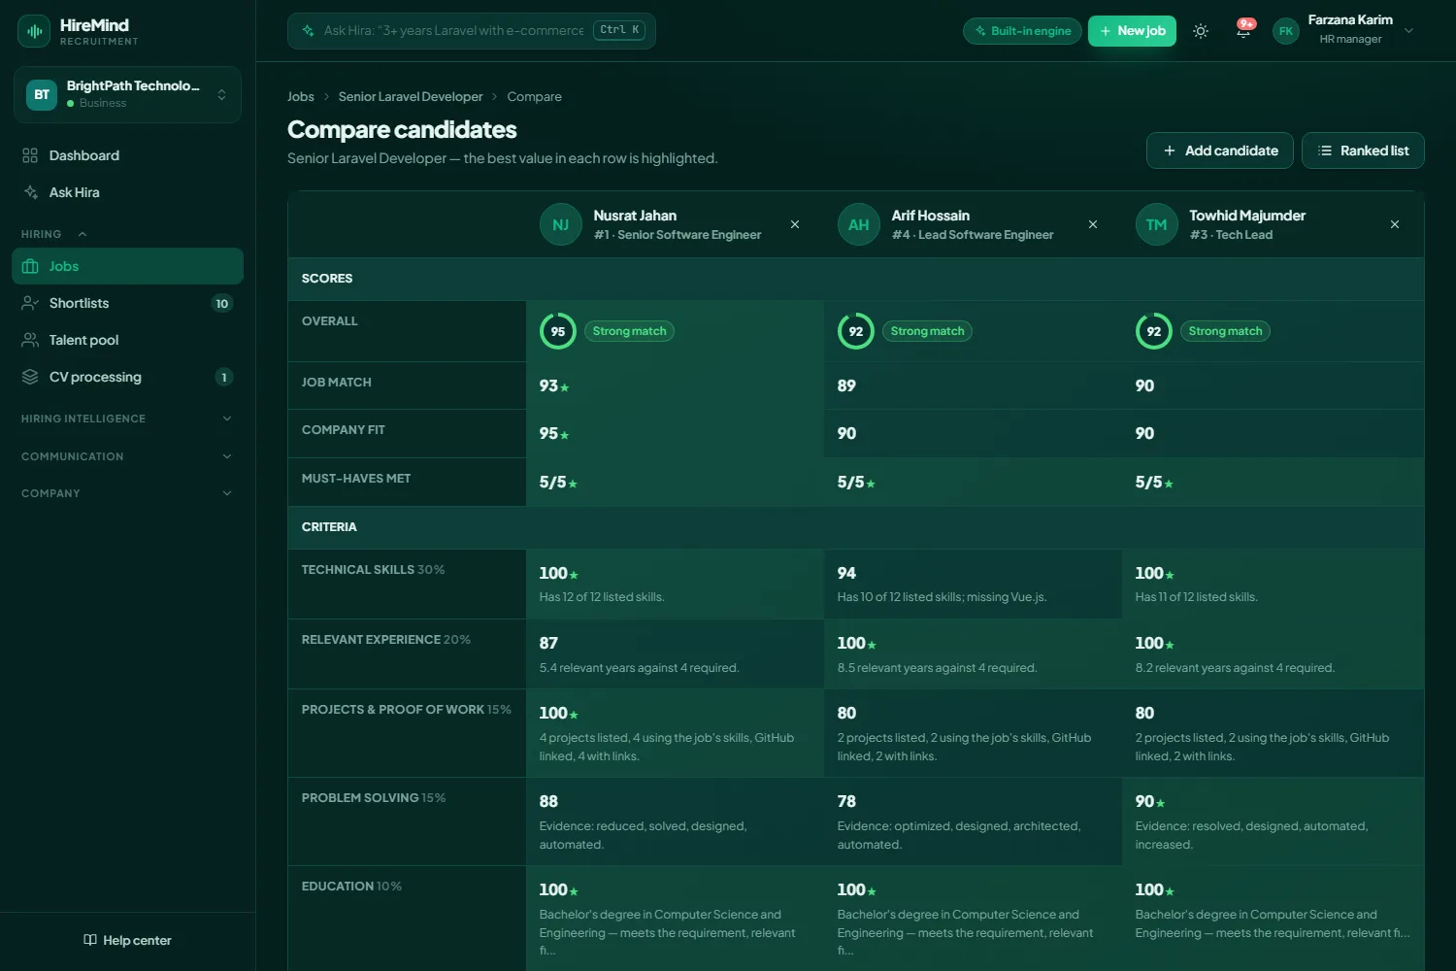Open notifications bell icon
The image size is (1456, 971).
coord(1243,31)
